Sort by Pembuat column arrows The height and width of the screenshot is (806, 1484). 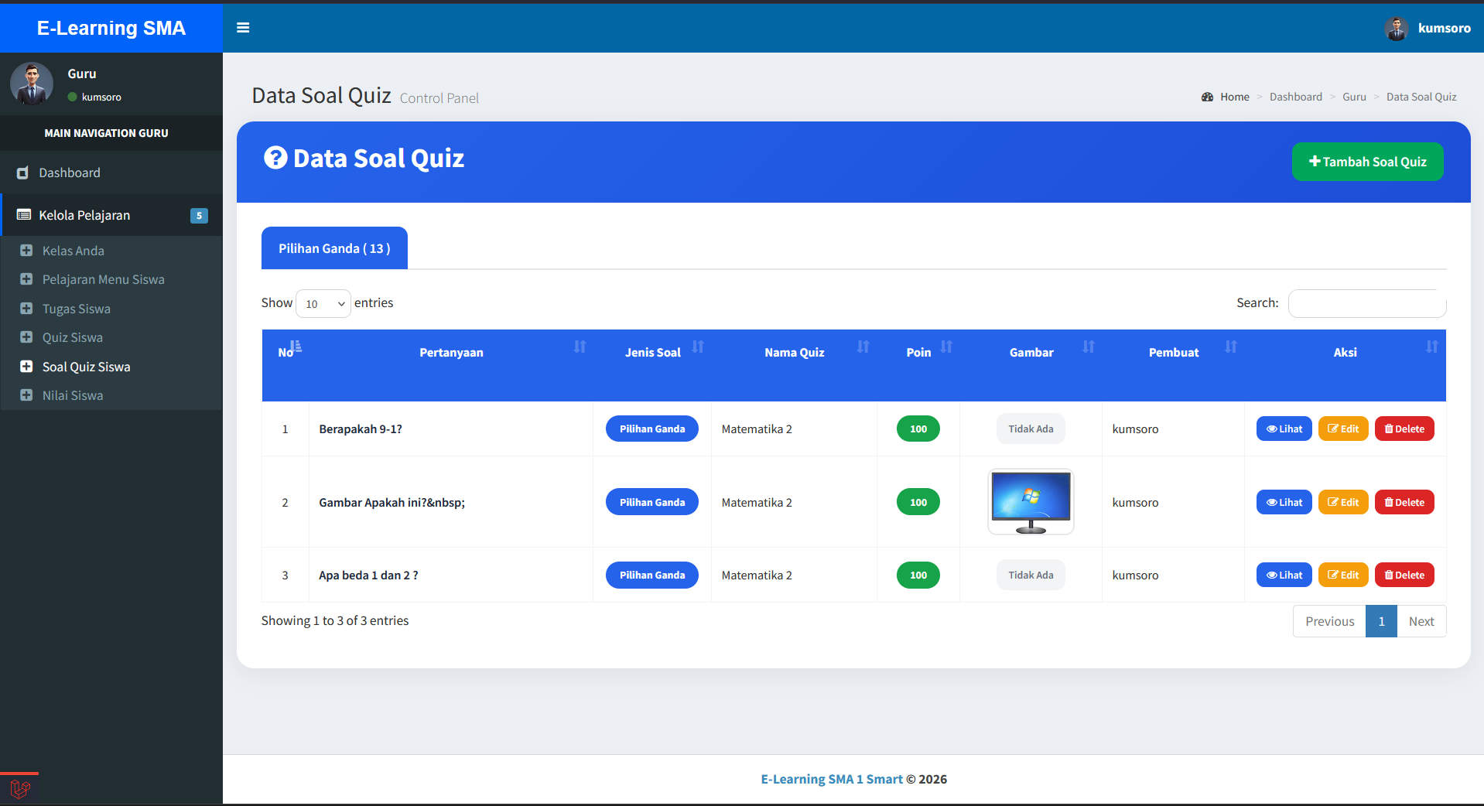pos(1231,347)
